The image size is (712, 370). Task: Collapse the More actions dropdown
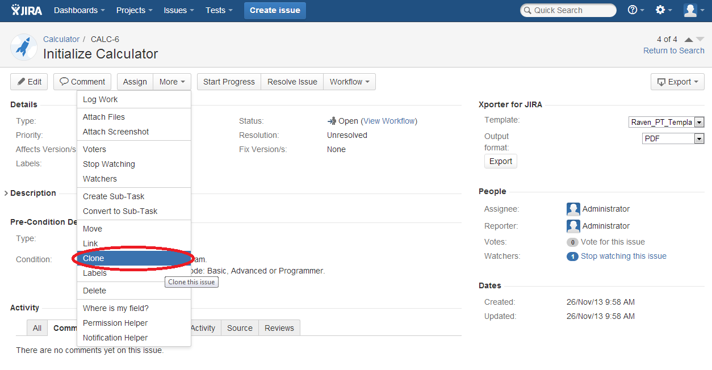pos(172,82)
